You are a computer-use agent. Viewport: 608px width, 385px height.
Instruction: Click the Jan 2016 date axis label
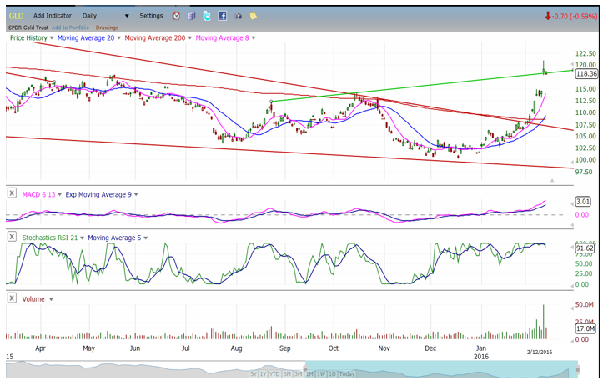tap(481, 352)
